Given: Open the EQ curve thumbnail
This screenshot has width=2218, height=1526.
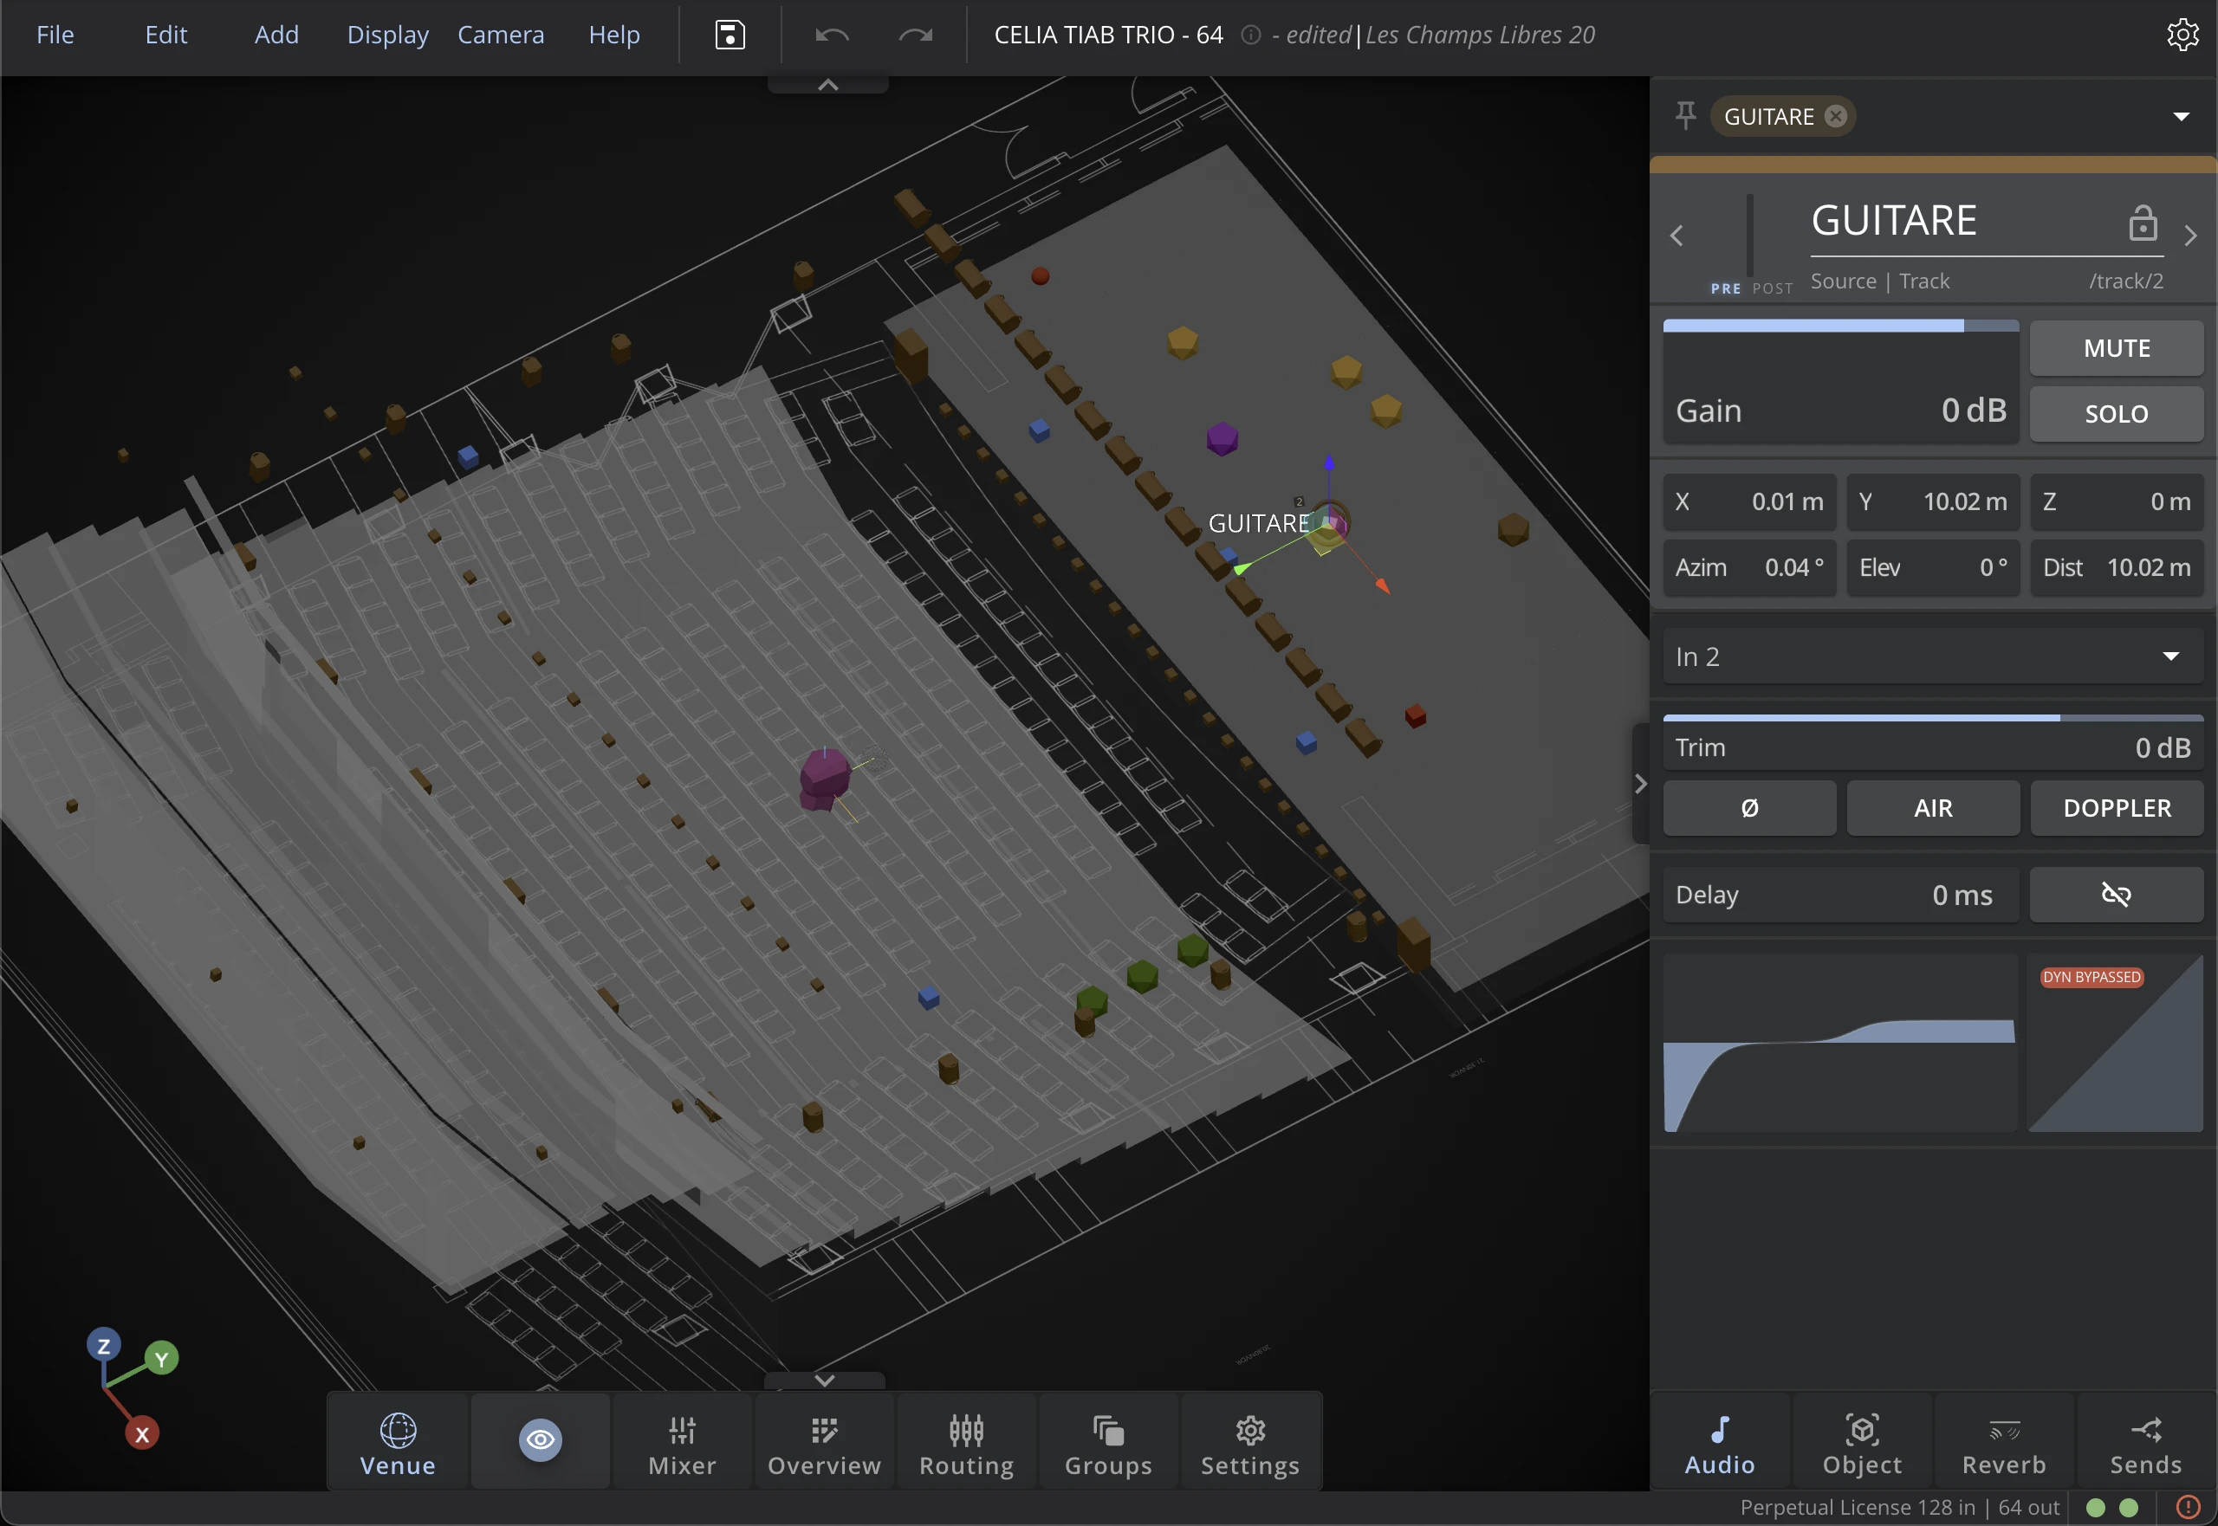Looking at the screenshot, I should (1840, 1042).
